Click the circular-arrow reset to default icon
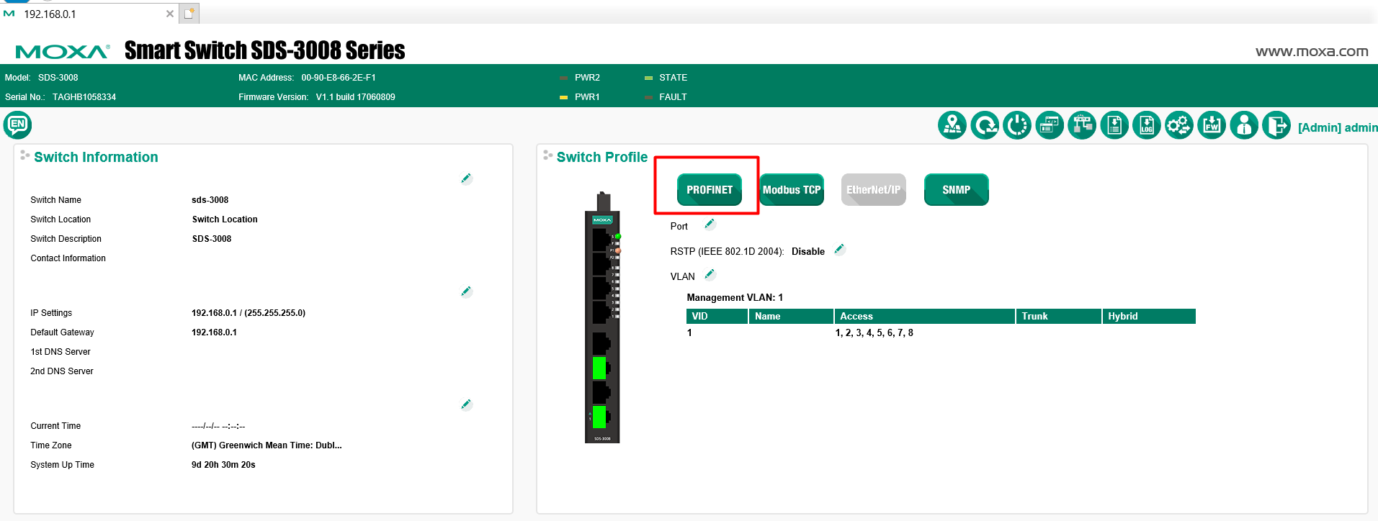Viewport: 1378px width, 521px height. pos(985,126)
